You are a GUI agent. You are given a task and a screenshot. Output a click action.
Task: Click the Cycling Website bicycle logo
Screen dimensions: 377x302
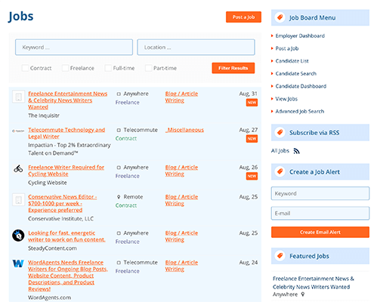[x=18, y=168]
